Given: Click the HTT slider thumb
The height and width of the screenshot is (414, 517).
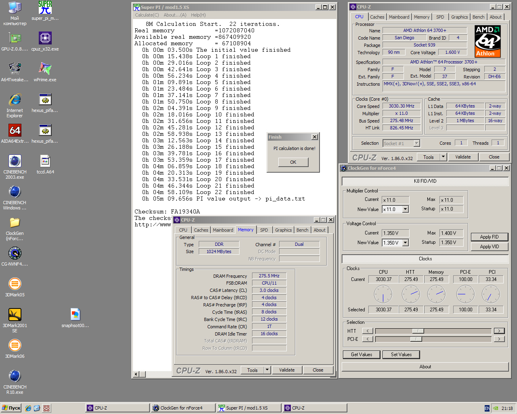Looking at the screenshot, I should (418, 331).
